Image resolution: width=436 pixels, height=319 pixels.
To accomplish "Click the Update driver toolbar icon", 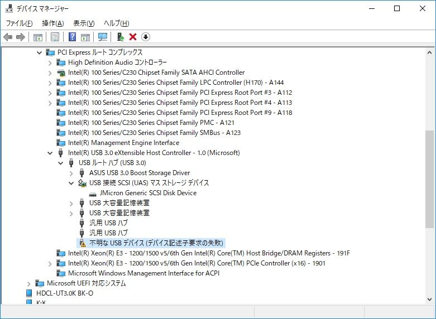I will [x=121, y=37].
